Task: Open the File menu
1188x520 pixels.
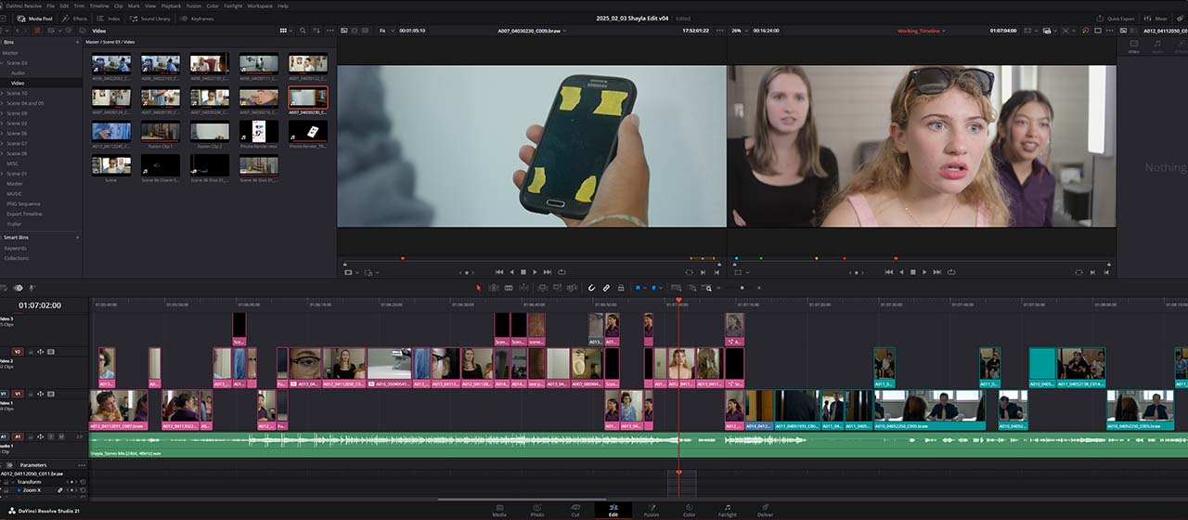Action: (x=50, y=6)
